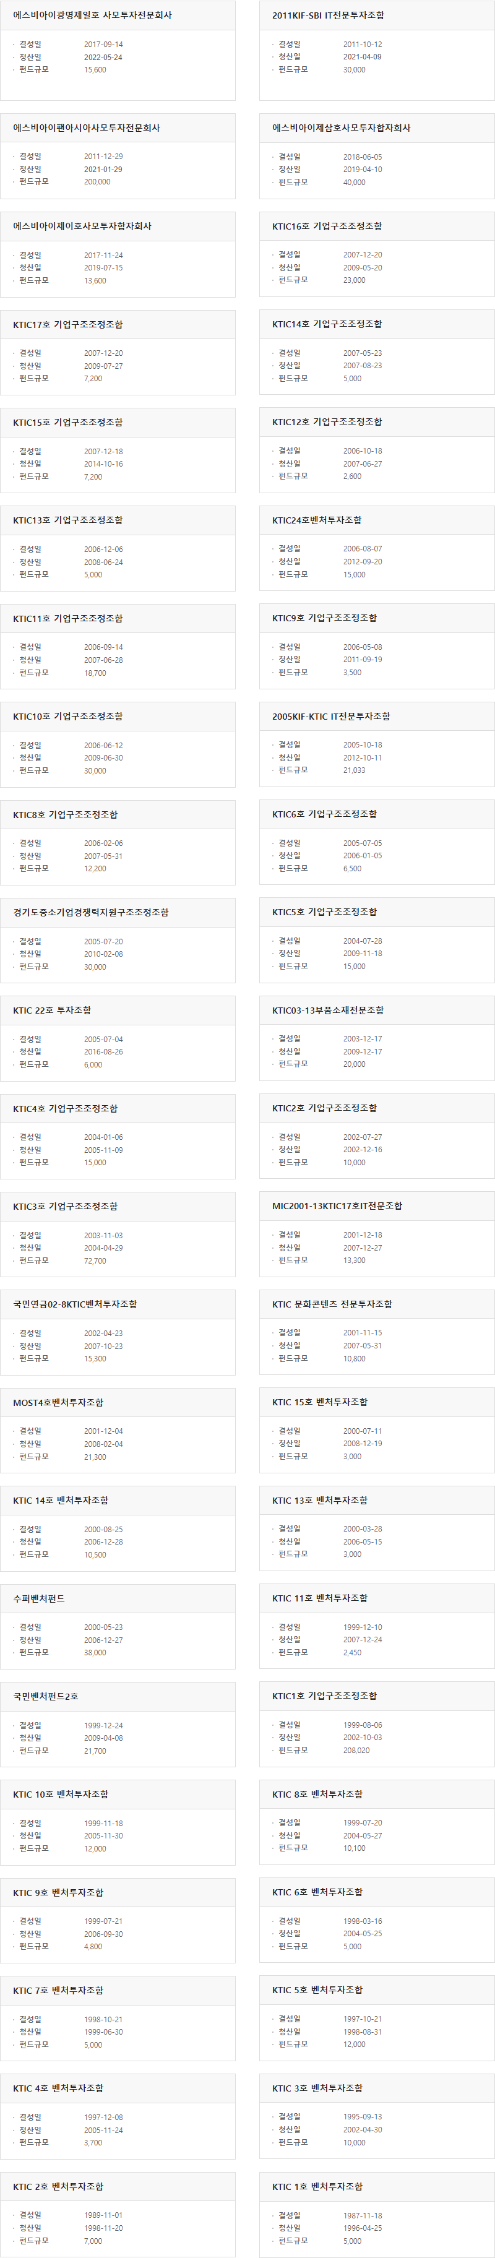
Task: Select the fund name 'KTIC 9호 벤처투자조합'
Action: [x=58, y=1892]
